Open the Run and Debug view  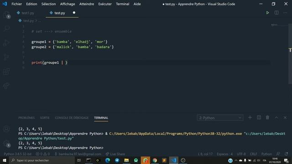click(x=6, y=43)
